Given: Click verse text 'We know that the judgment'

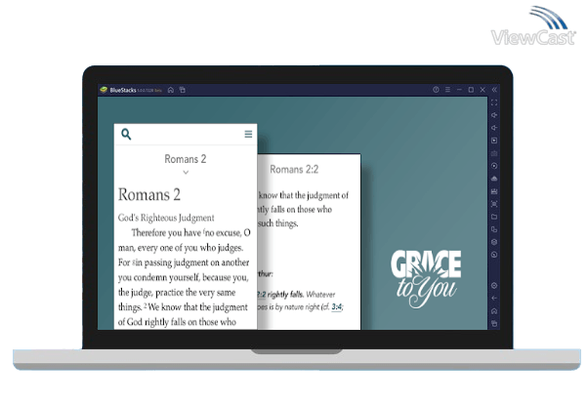Looking at the screenshot, I should pos(197,307).
